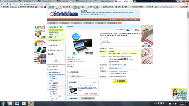
Task: Click add-to-favorite-shops icon in dark bar
Action: (120, 20)
